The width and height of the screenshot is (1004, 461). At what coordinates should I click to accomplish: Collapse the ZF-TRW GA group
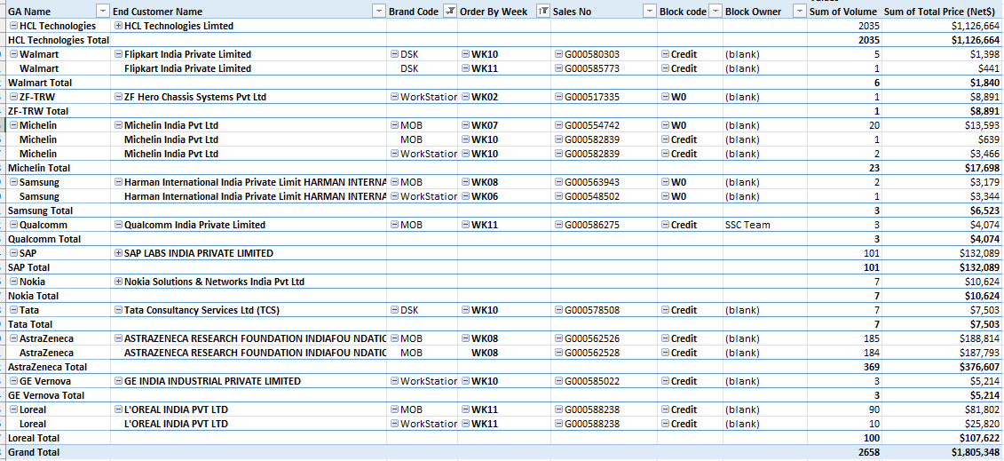tap(14, 97)
